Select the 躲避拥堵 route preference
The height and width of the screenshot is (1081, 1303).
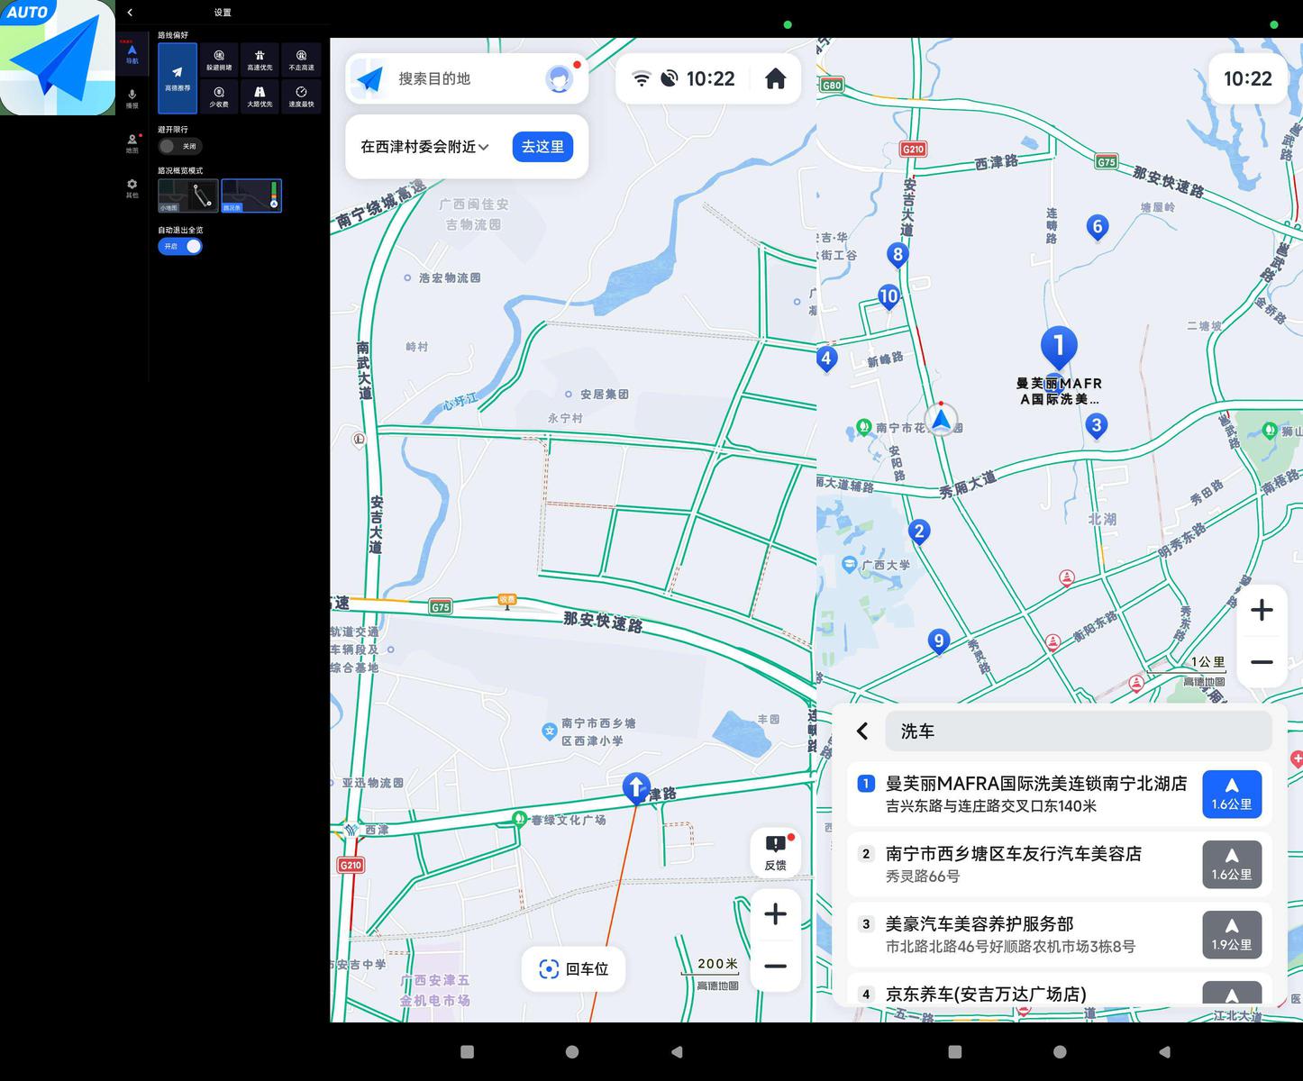pyautogui.click(x=219, y=59)
